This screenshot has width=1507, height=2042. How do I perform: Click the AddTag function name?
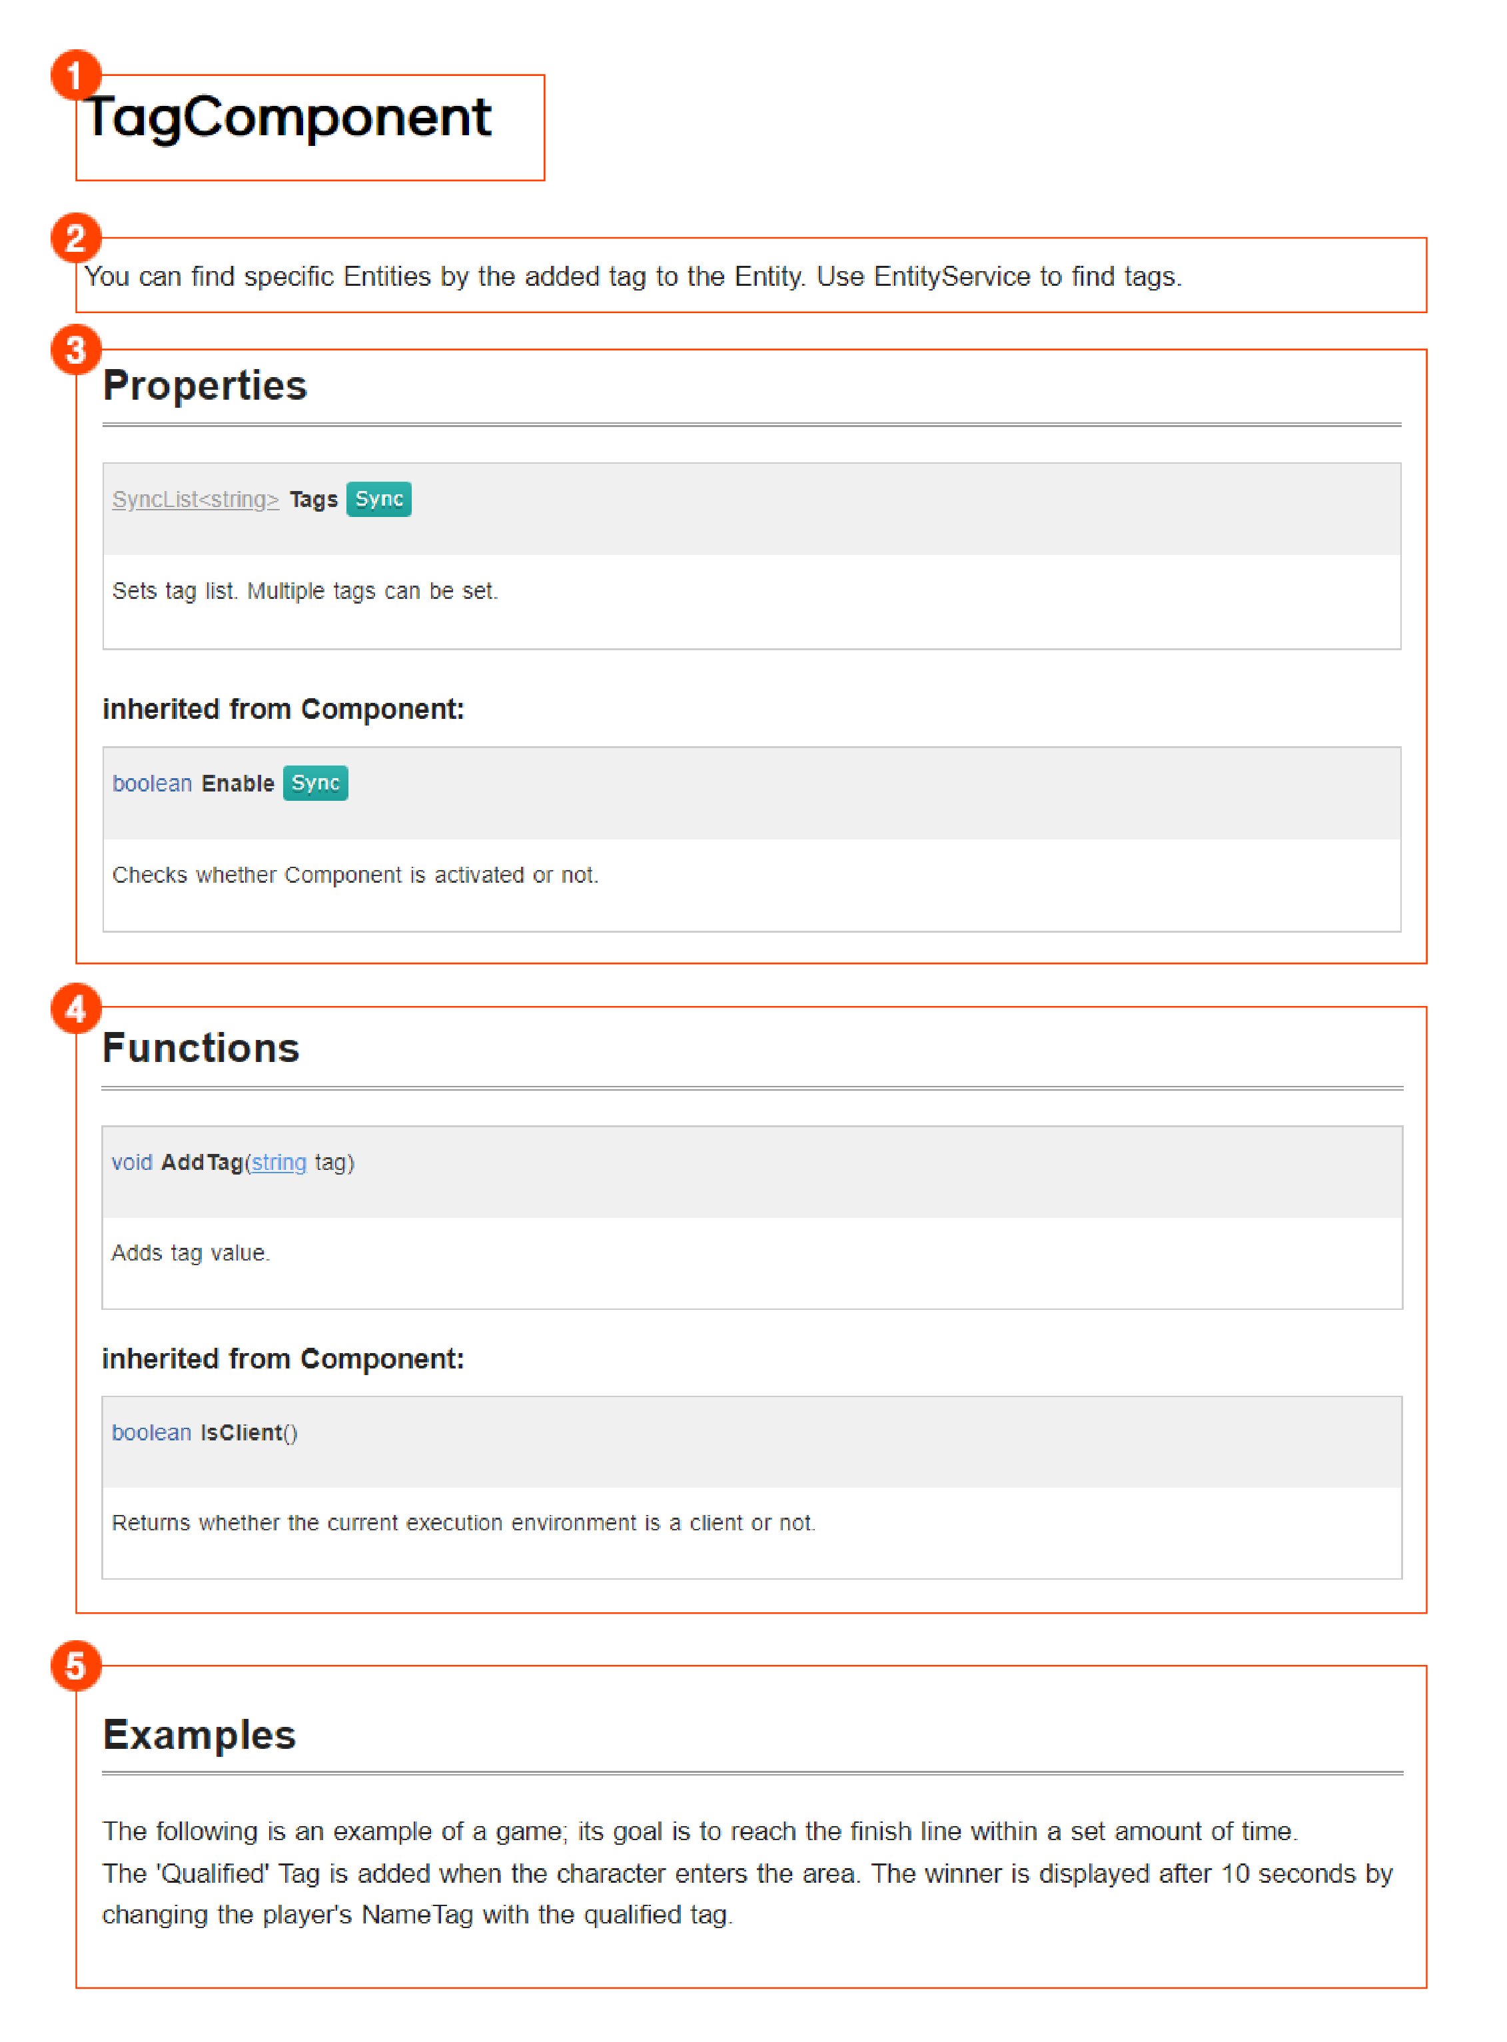pyautogui.click(x=202, y=1163)
